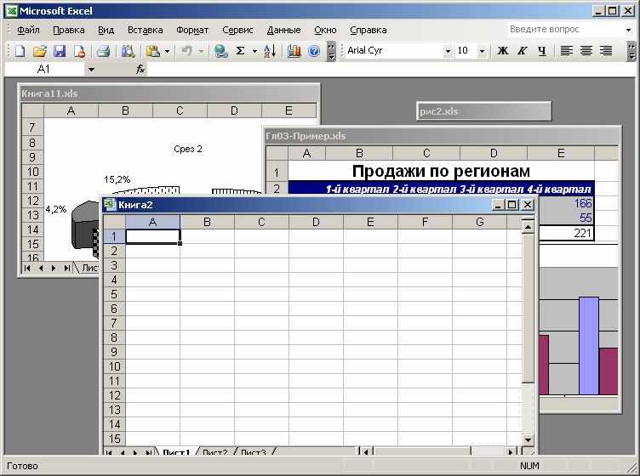Expand the AutoSum functions dropdown

coord(254,51)
